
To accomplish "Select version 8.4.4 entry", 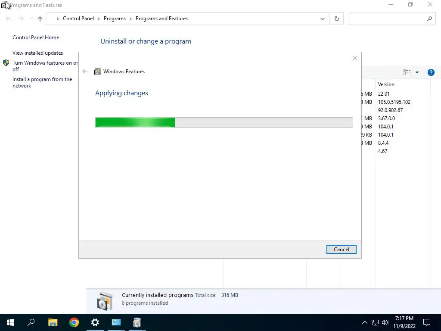I will click(x=383, y=143).
